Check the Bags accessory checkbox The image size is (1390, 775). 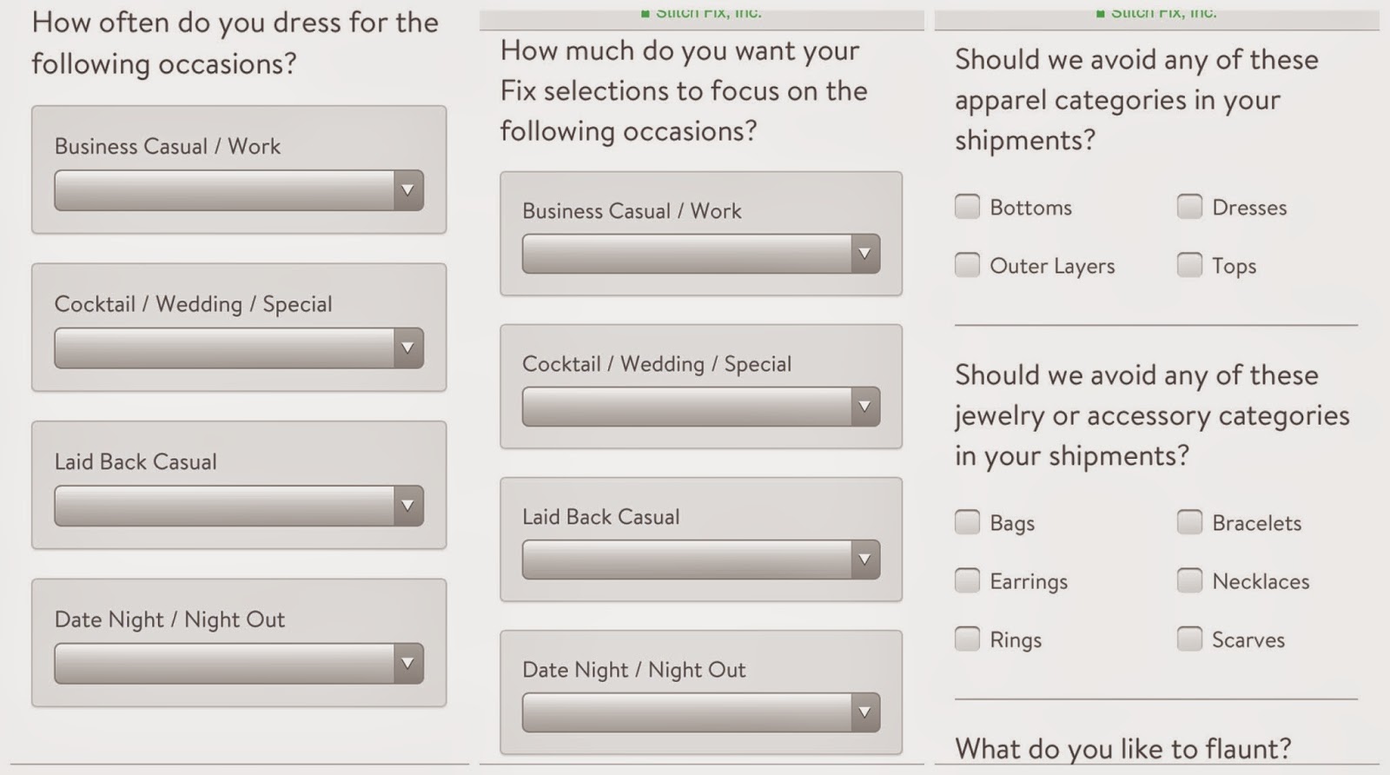(967, 522)
